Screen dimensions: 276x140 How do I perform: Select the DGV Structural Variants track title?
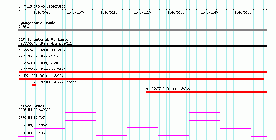click(43, 40)
